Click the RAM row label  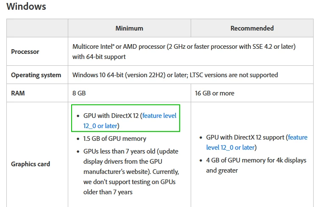pos(18,93)
